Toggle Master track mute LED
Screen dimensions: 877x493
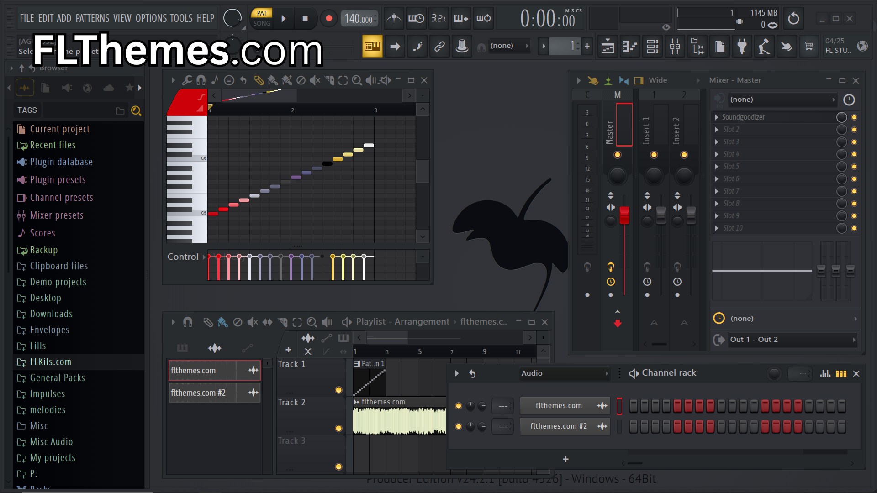617,155
